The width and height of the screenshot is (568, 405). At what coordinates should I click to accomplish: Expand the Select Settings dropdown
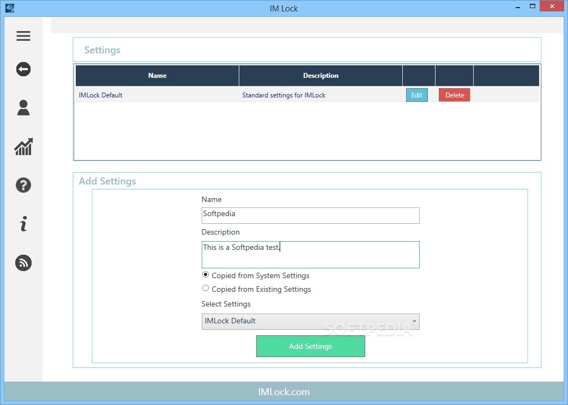pos(311,322)
